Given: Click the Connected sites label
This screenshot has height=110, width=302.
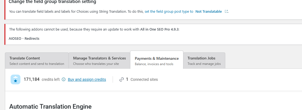Looking at the screenshot, I should (144, 79).
